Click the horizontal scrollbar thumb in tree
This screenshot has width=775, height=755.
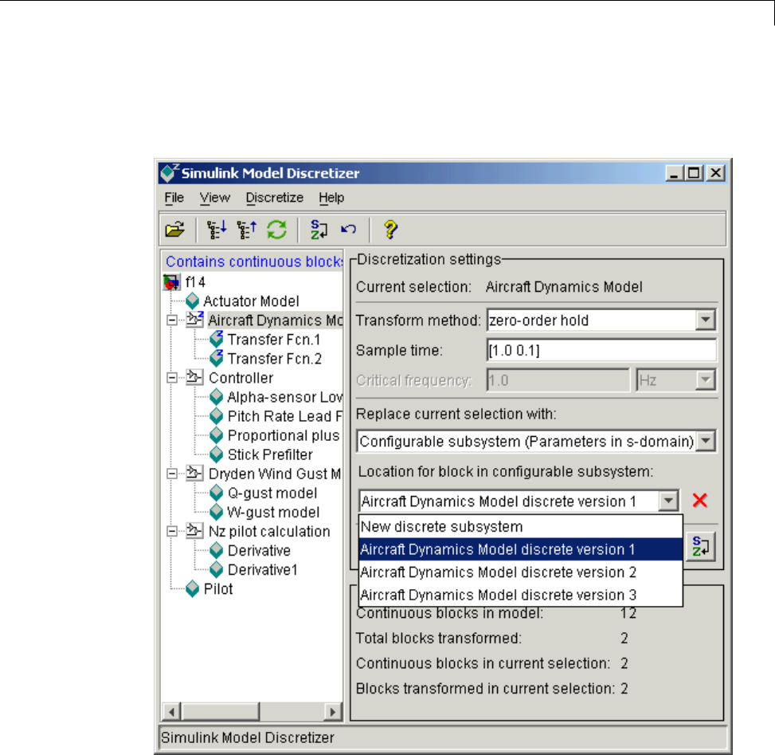tap(221, 711)
